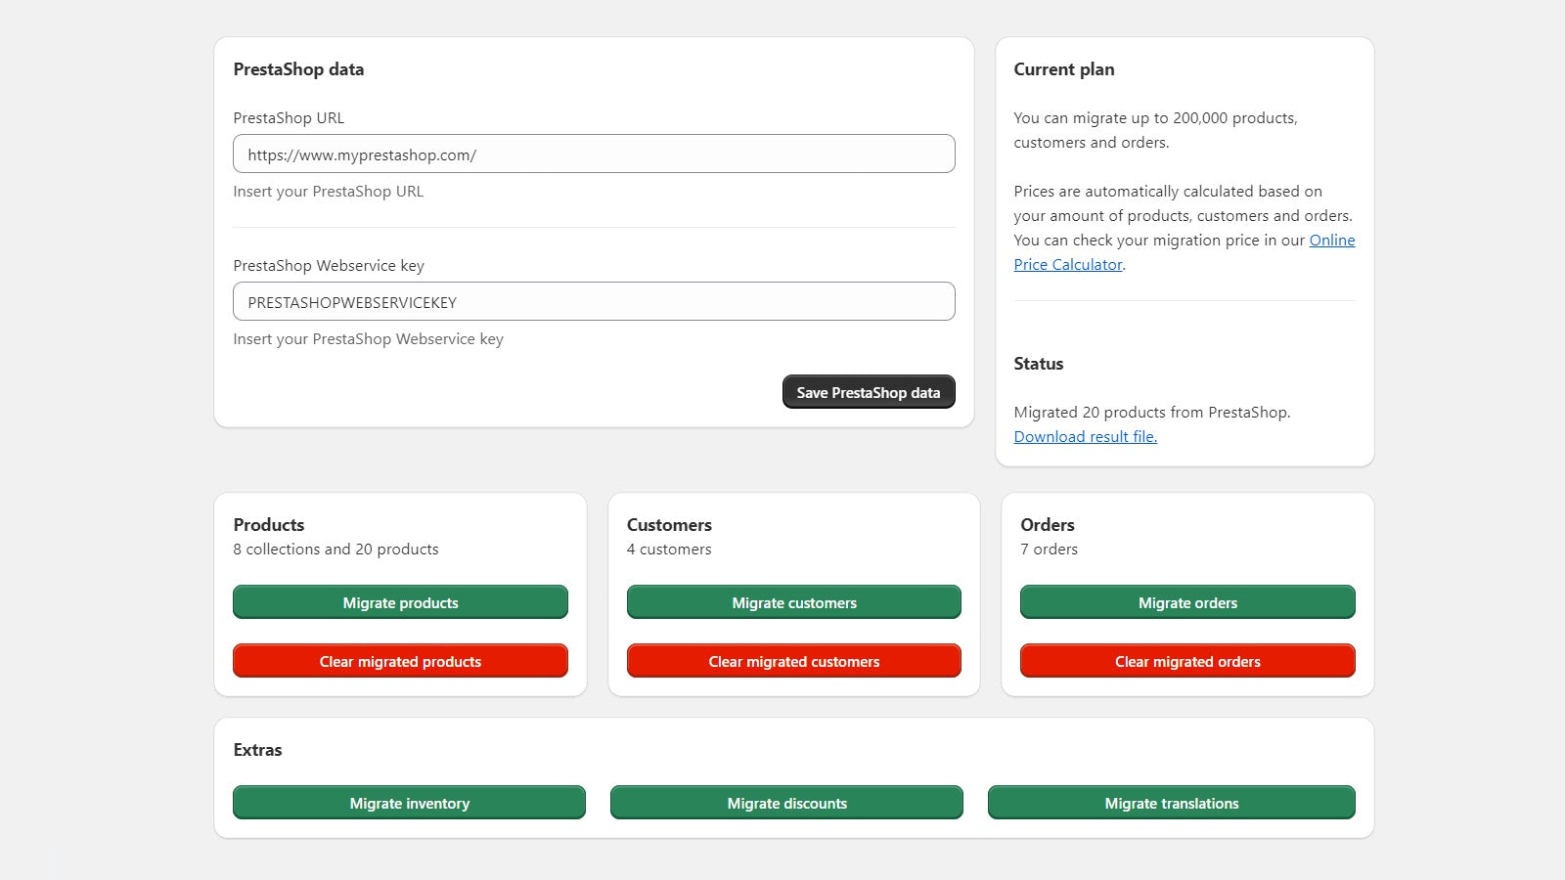Click the Extras section heading

[256, 750]
